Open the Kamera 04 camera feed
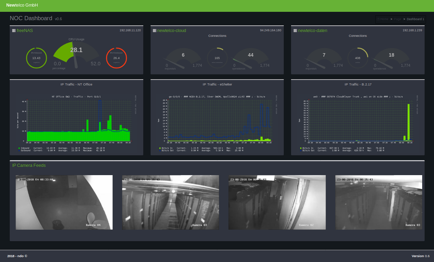434x262 pixels. (64, 202)
